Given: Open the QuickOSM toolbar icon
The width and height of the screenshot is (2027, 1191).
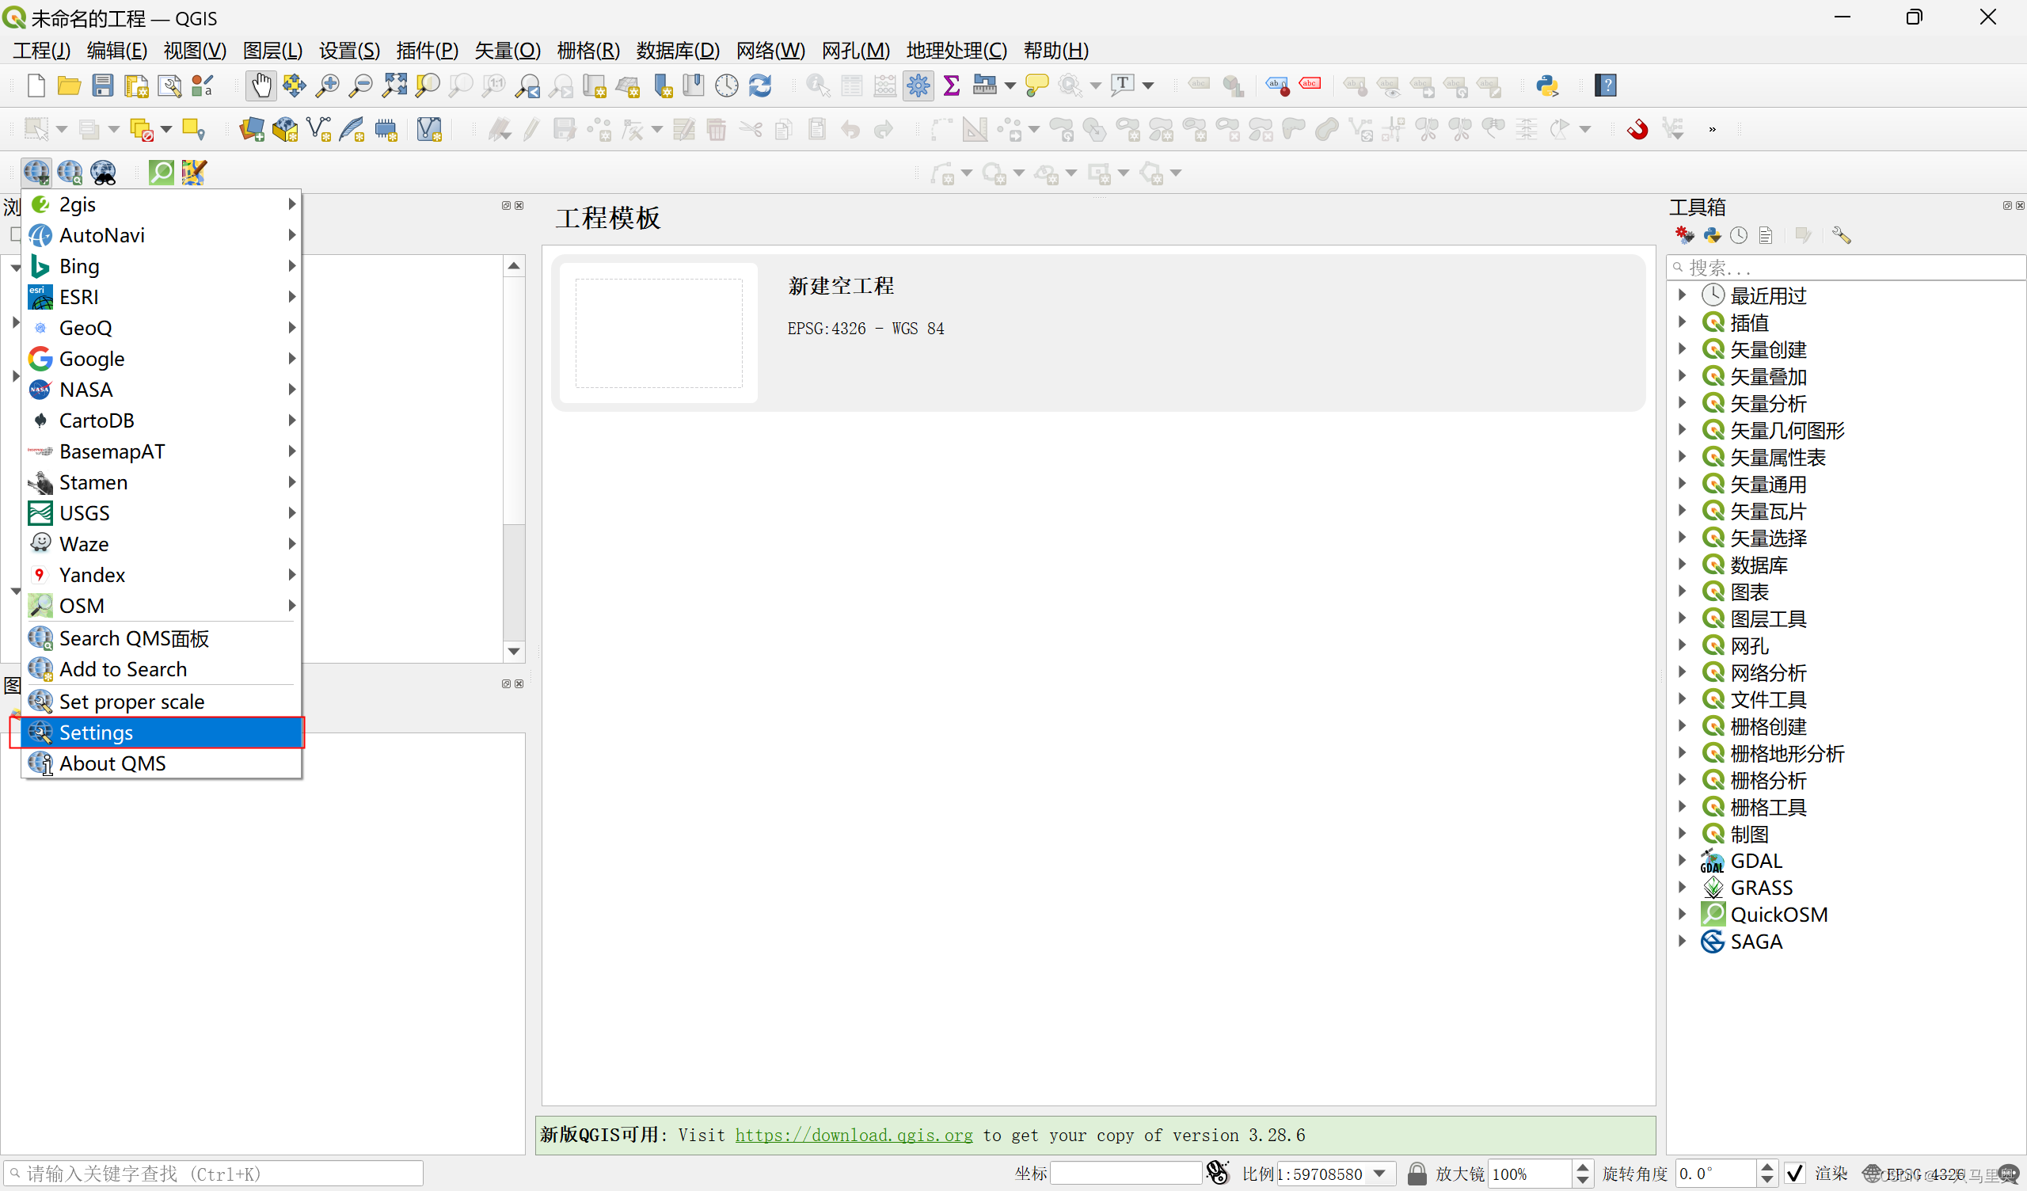Looking at the screenshot, I should [x=161, y=172].
